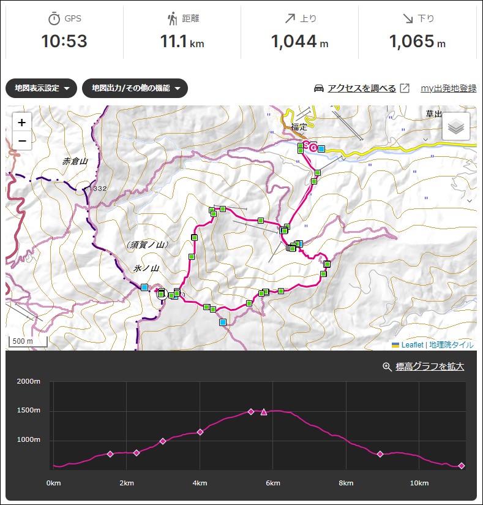Click the pink S start marker on map

click(x=306, y=146)
